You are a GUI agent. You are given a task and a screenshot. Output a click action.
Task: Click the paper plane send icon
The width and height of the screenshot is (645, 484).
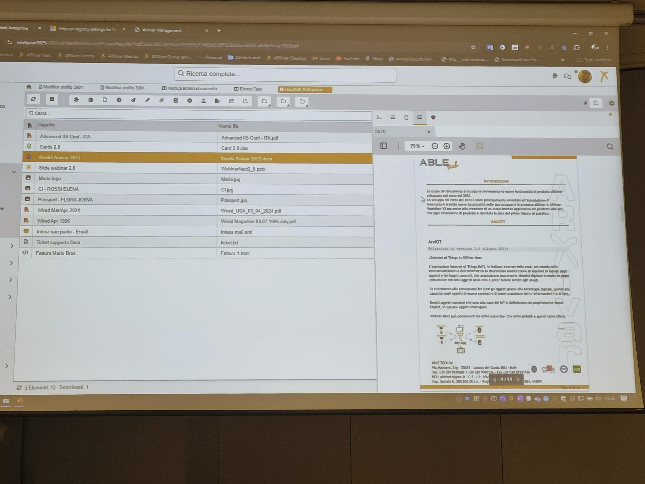tap(133, 100)
